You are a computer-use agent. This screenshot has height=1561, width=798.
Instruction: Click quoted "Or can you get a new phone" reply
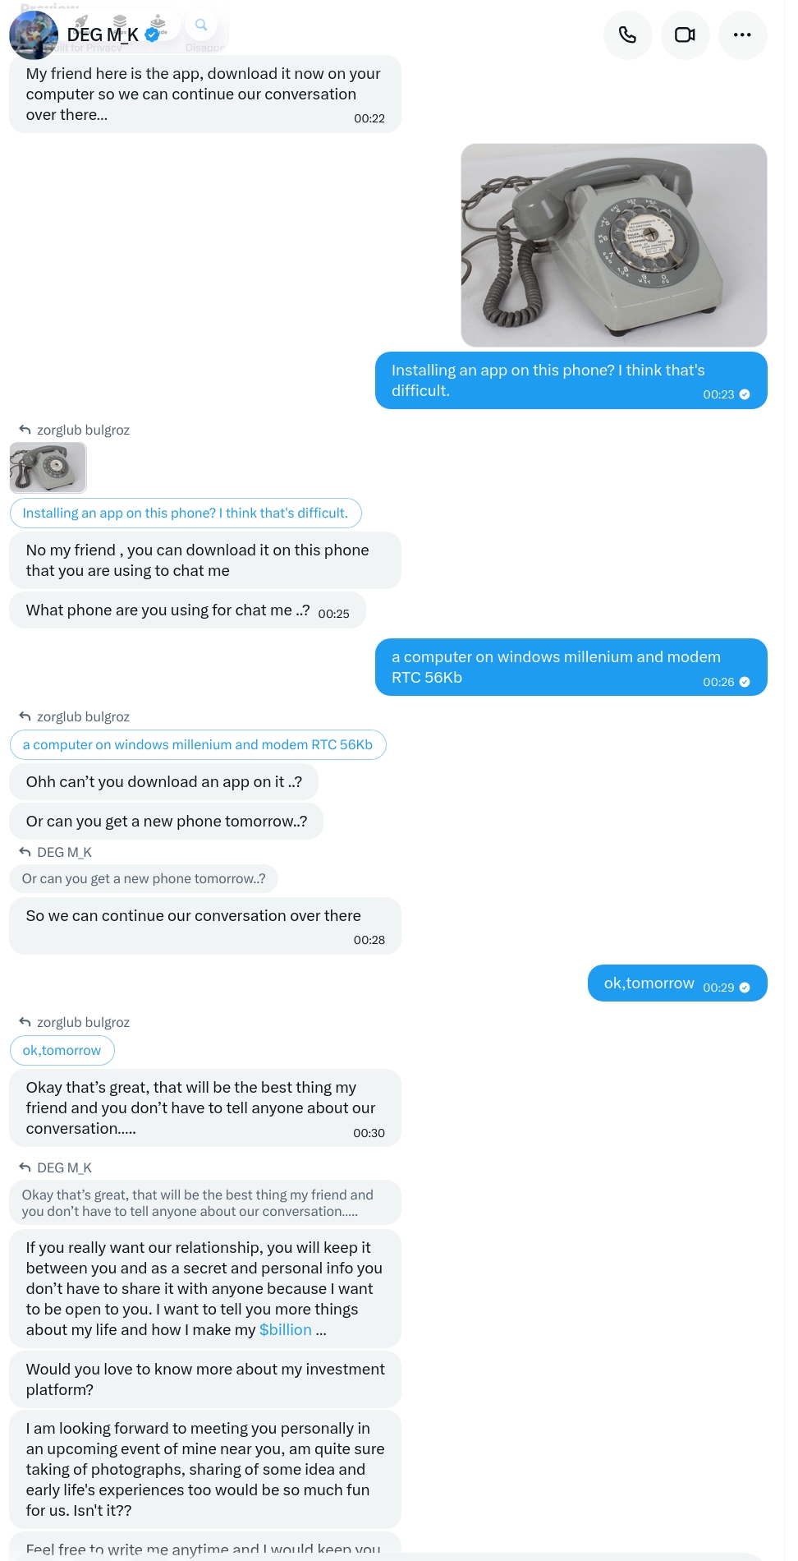(x=144, y=878)
